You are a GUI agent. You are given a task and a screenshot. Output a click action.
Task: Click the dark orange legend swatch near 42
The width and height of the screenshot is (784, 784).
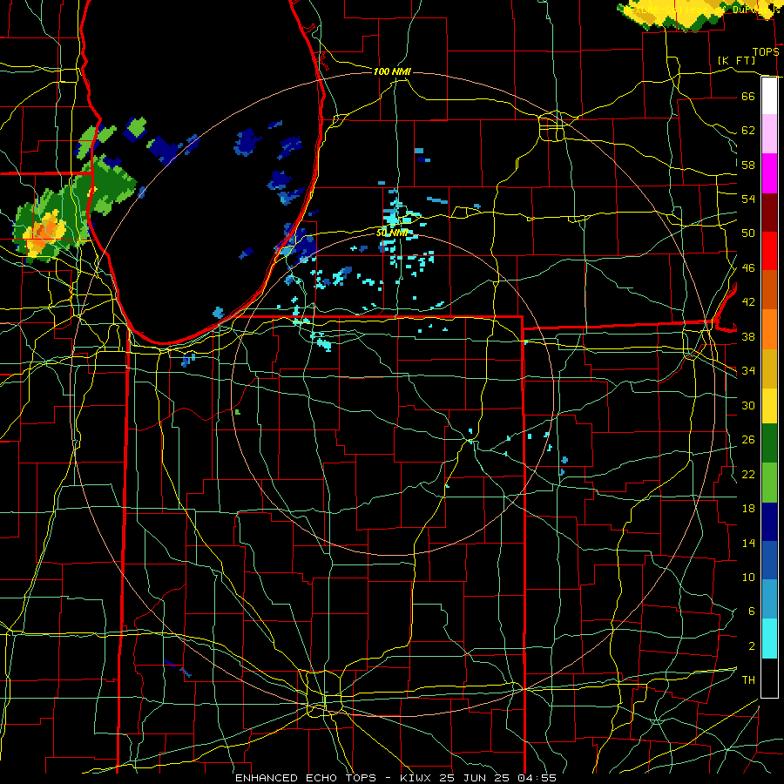coord(769,290)
